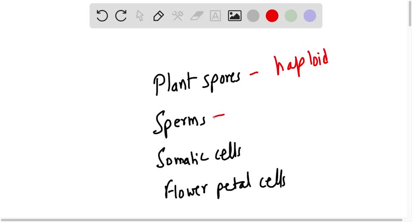Click the handwritten 'Sperms' text
This screenshot has width=412, height=222.
point(179,124)
